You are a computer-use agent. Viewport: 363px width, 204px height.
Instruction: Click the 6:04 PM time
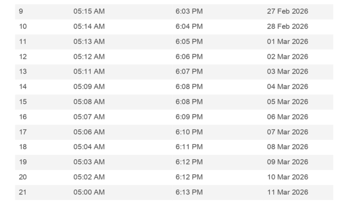[x=189, y=26]
